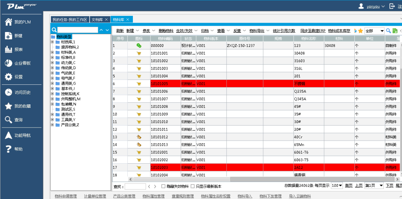This screenshot has height=199, width=402.
Task: Enable the 隐藏失效物料 checkbox
Action: click(163, 186)
